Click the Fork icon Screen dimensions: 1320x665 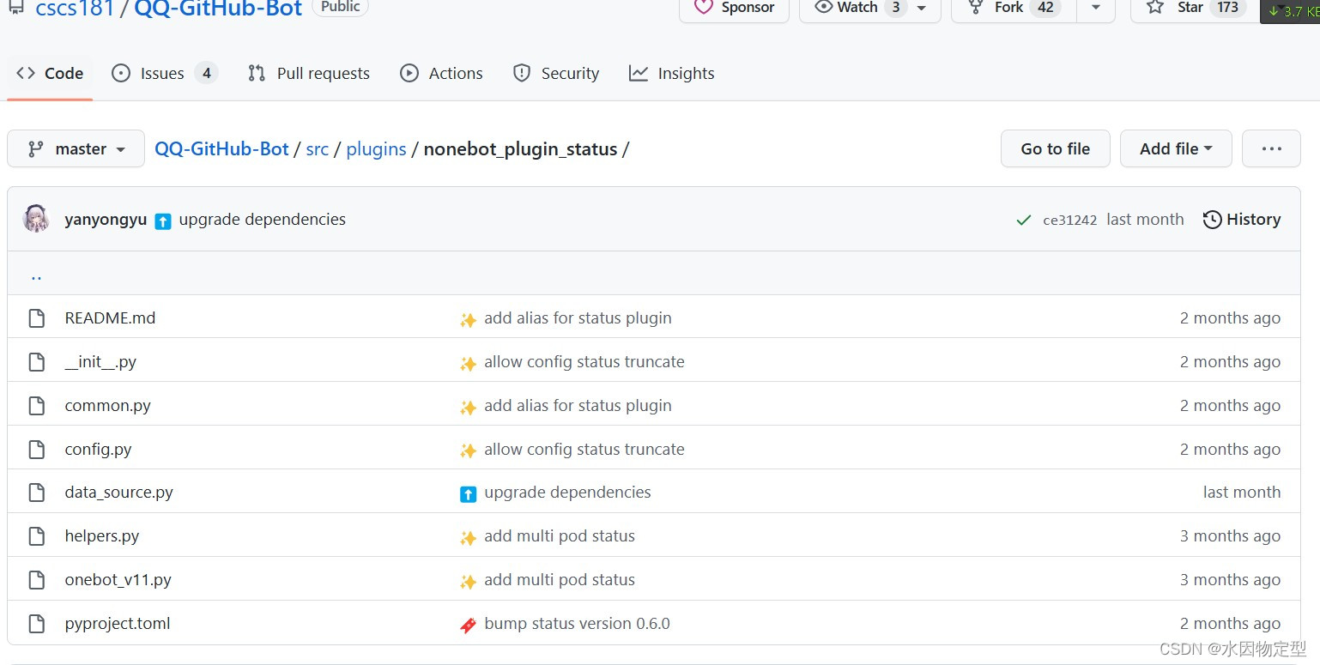976,7
